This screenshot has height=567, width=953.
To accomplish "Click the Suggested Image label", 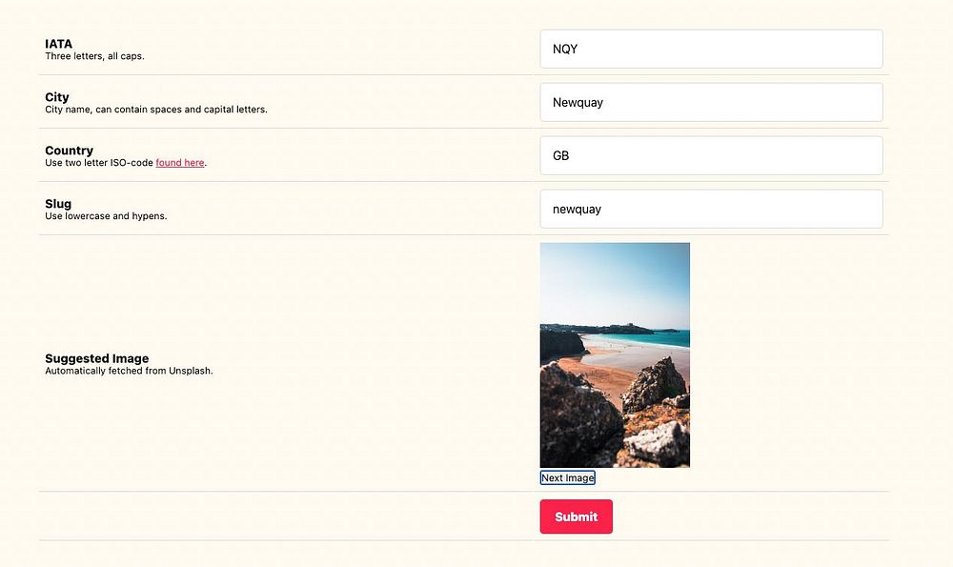I will pyautogui.click(x=96, y=358).
